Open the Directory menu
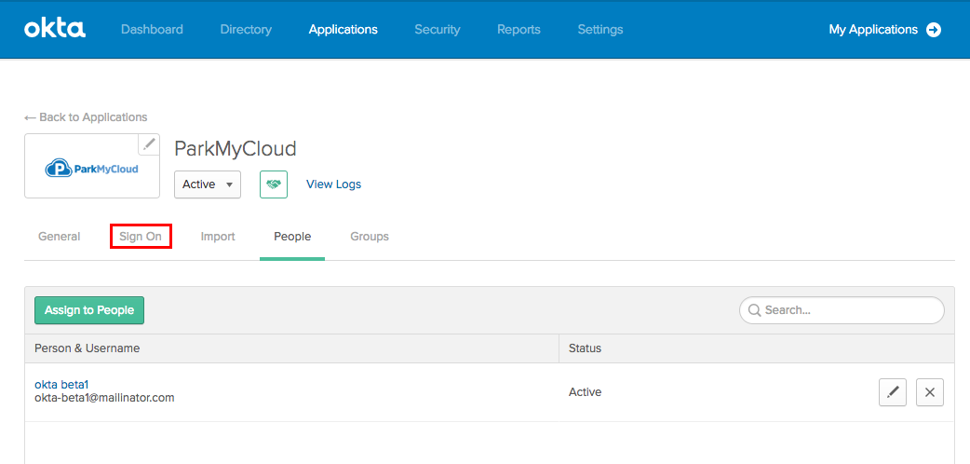Image resolution: width=970 pixels, height=464 pixels. tap(246, 30)
